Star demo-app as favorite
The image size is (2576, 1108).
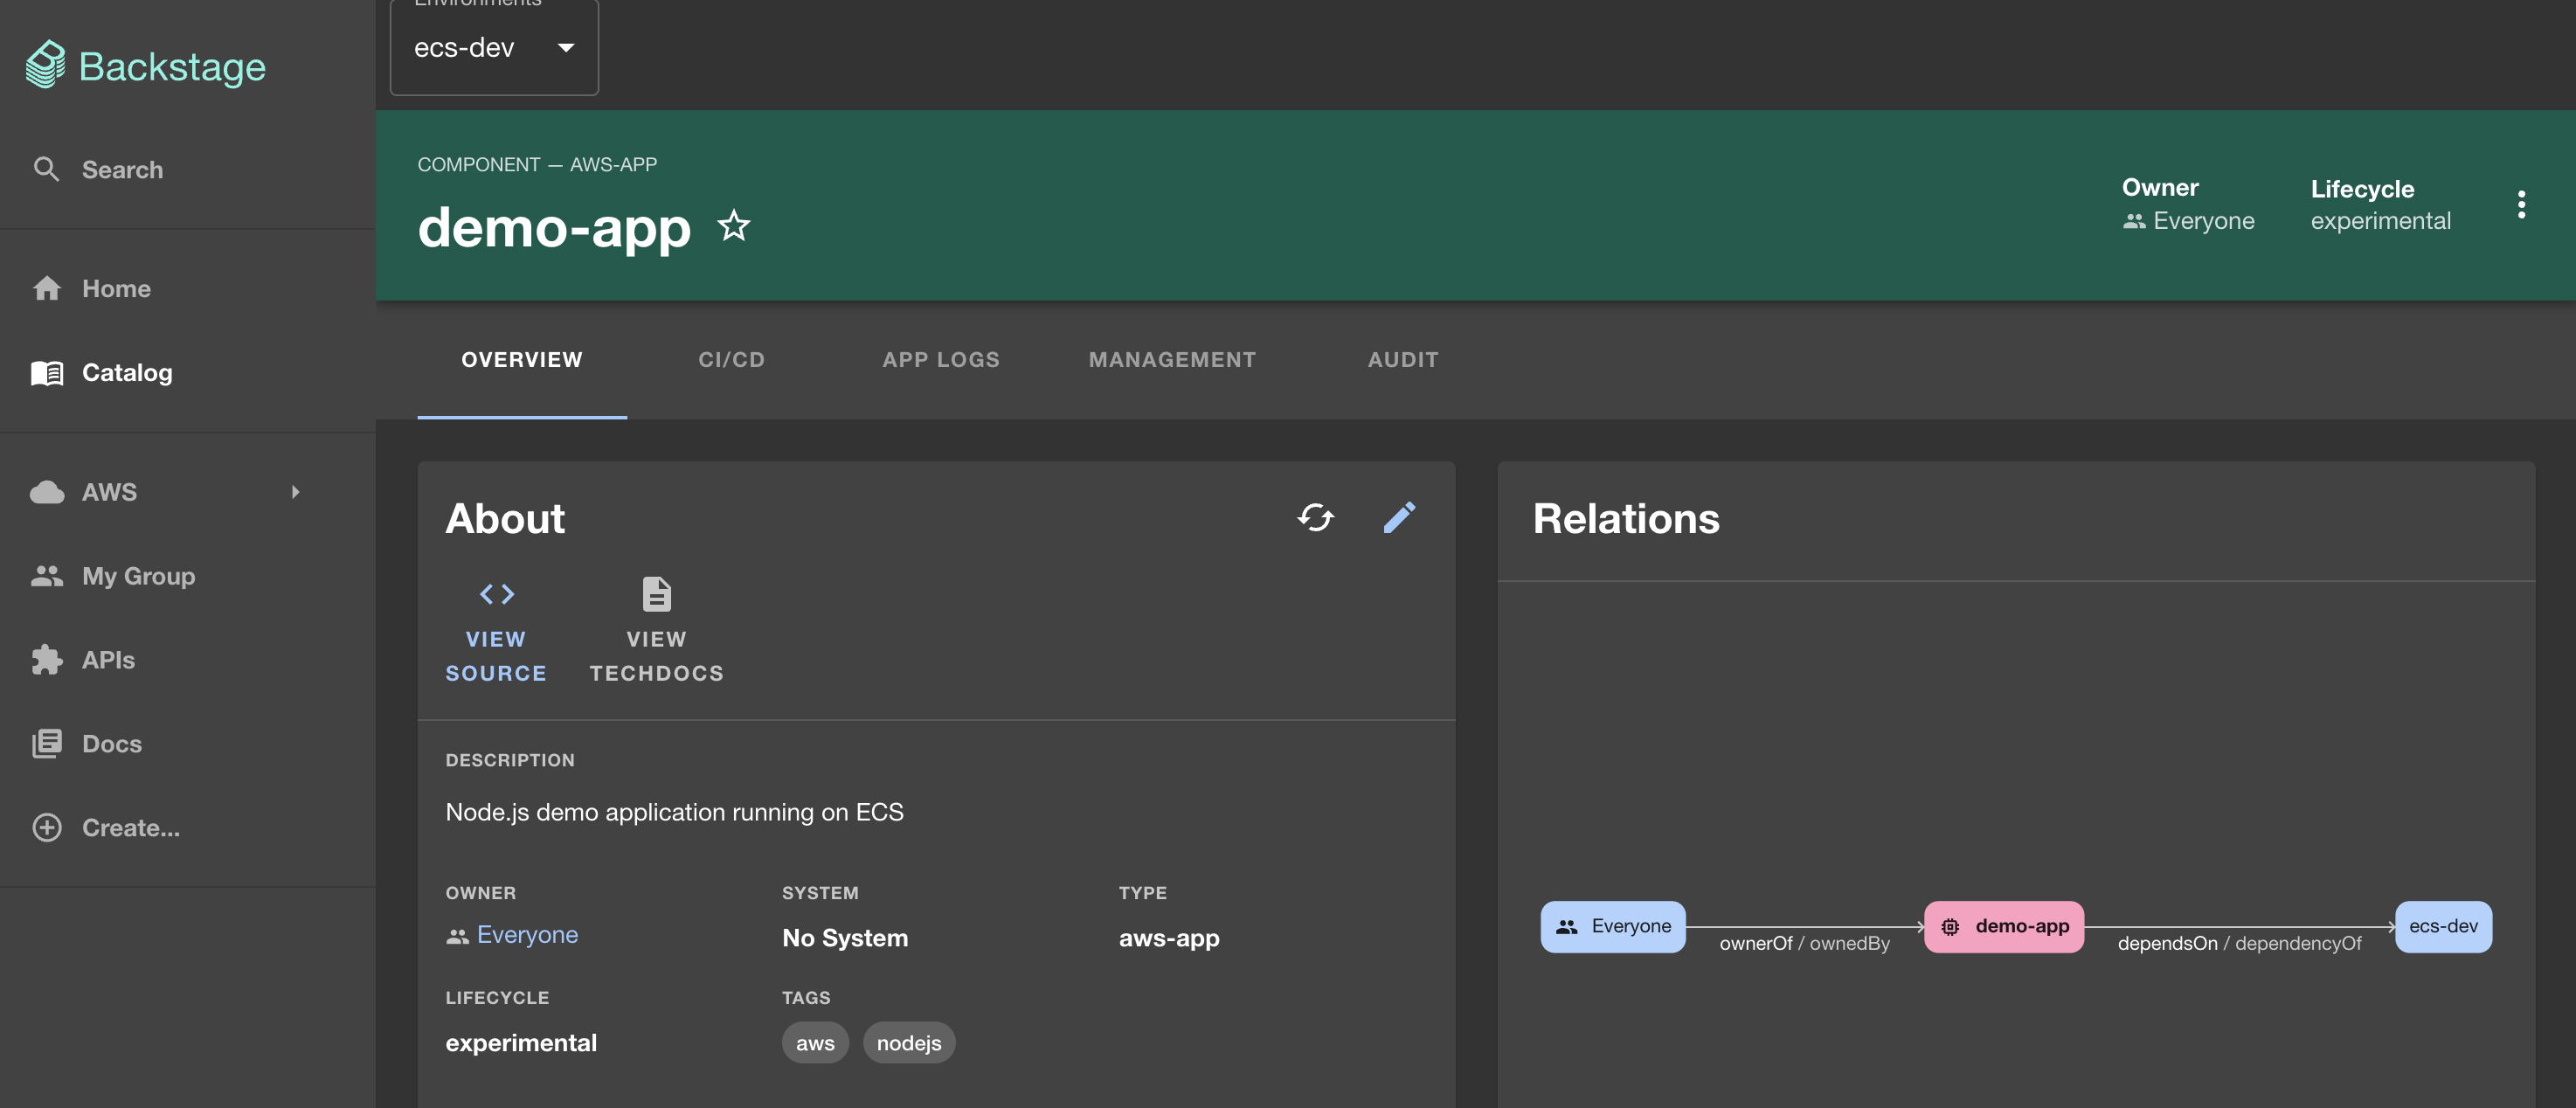734,225
